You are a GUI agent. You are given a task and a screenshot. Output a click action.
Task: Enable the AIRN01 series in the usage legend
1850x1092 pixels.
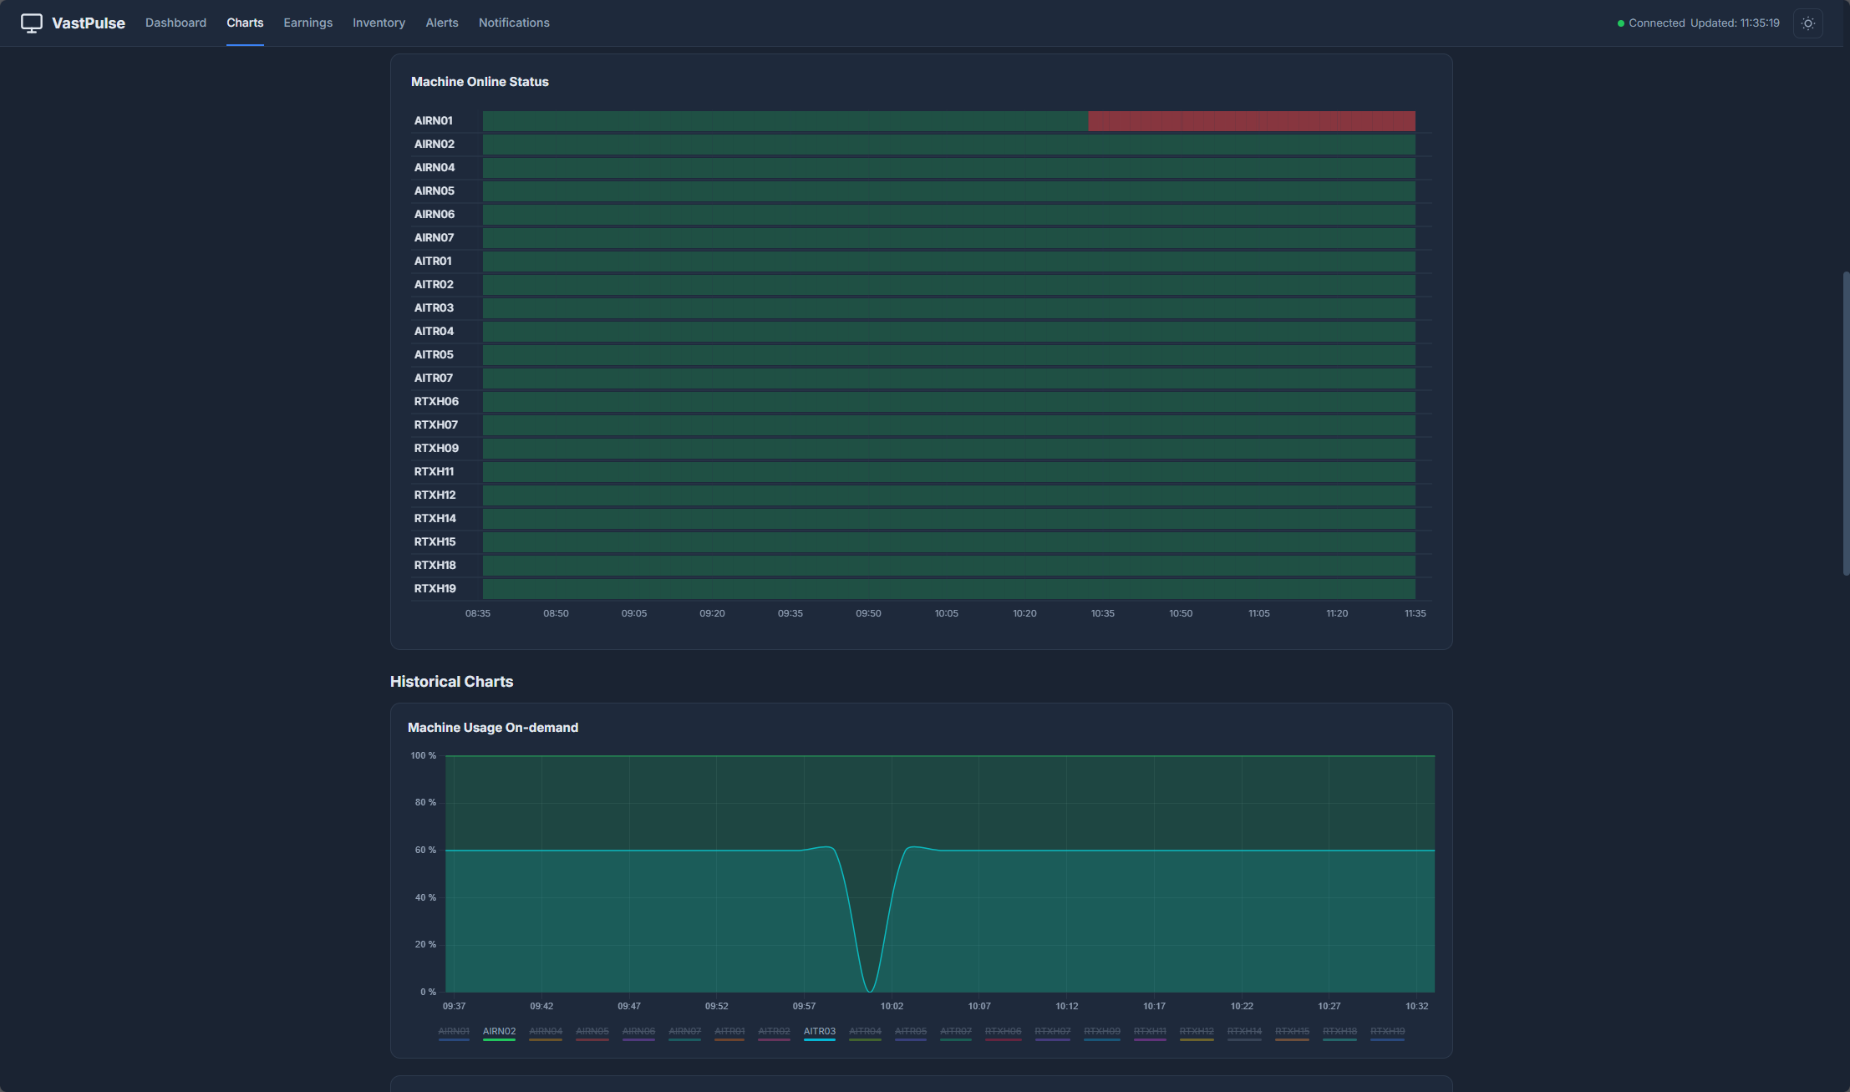454,1031
